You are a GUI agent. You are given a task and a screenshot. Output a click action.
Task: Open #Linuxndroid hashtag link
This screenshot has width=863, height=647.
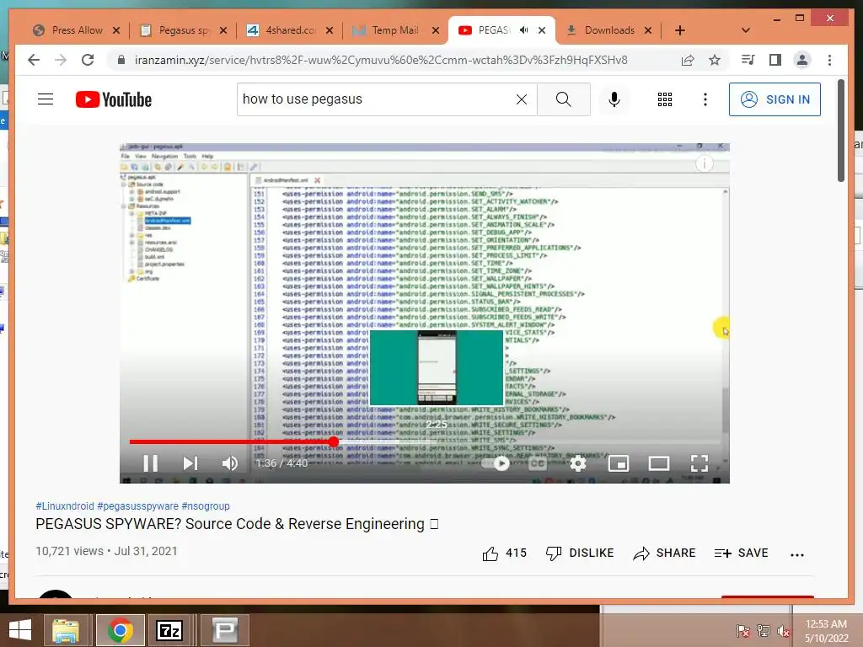pyautogui.click(x=64, y=505)
